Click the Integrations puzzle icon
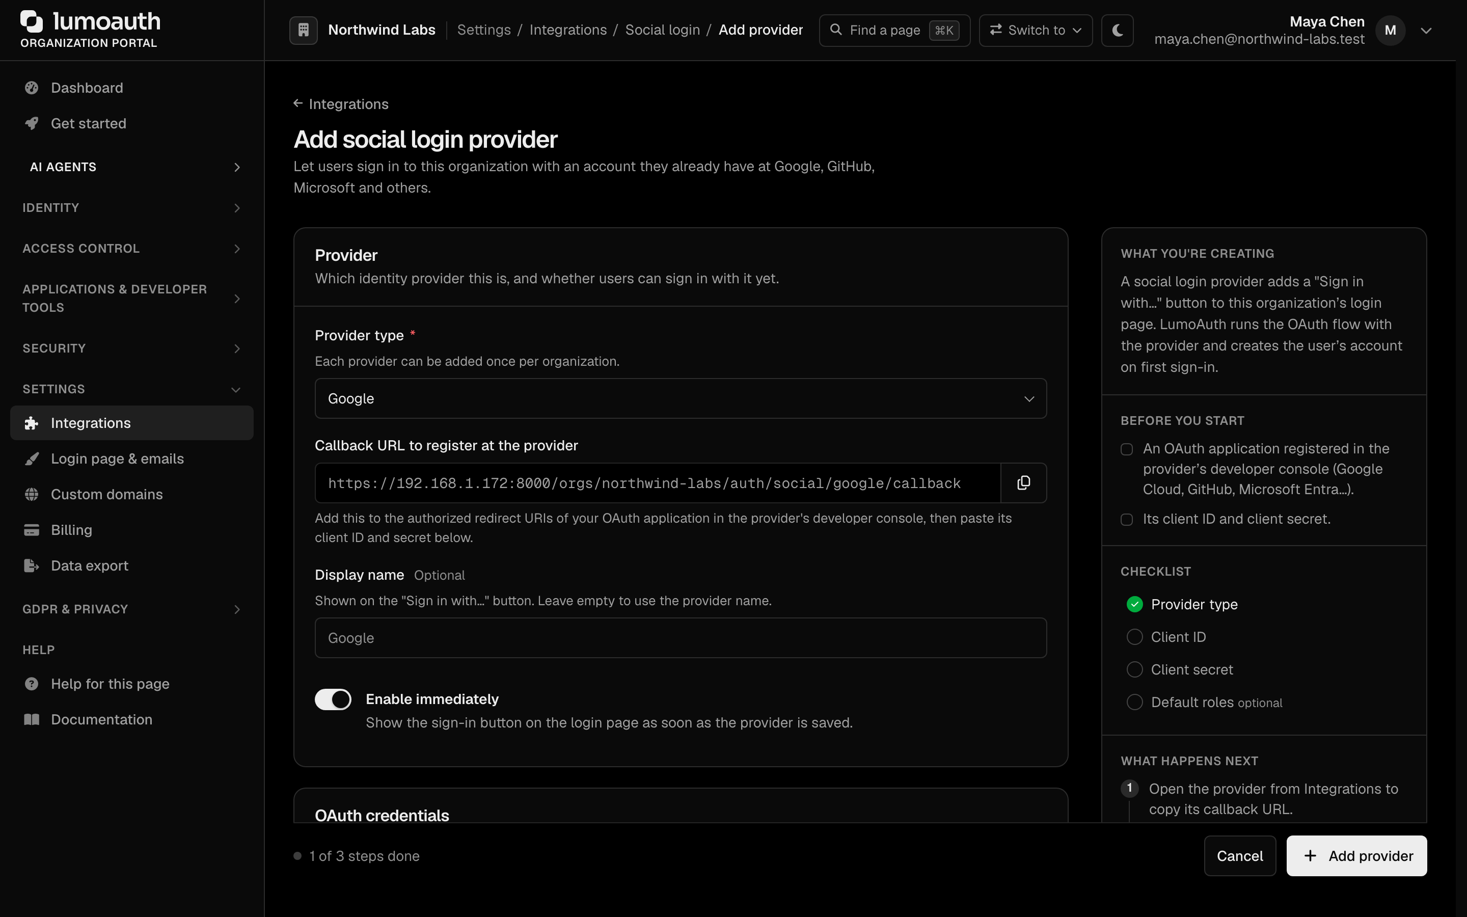Screen dimensions: 1467x917 tap(32, 423)
